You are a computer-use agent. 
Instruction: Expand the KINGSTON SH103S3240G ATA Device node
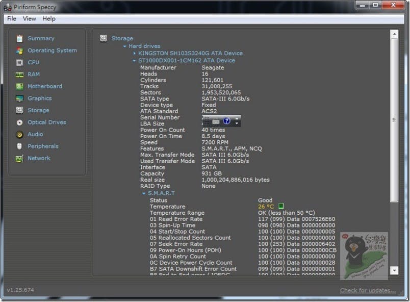click(x=135, y=54)
